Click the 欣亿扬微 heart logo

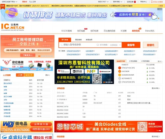click(7, 62)
